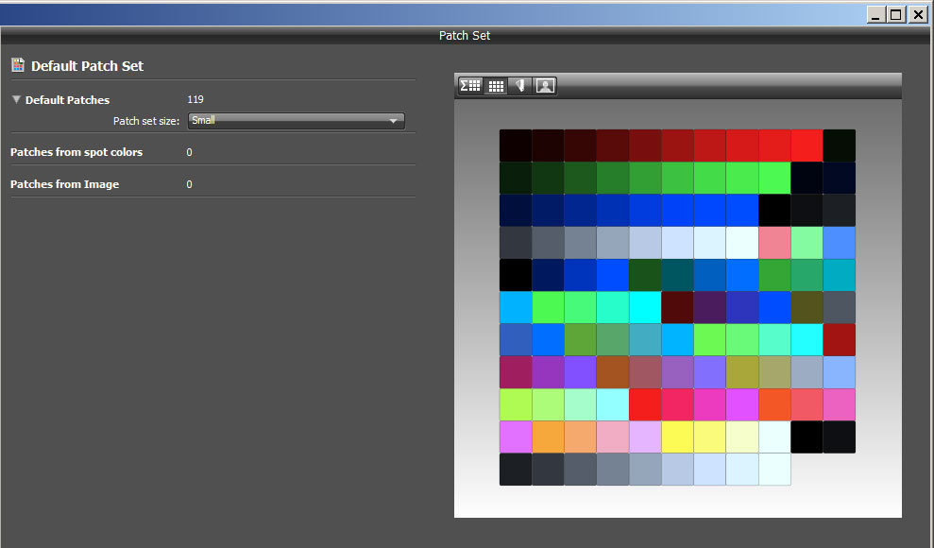Click the Patches from Image label
934x548 pixels.
point(64,184)
